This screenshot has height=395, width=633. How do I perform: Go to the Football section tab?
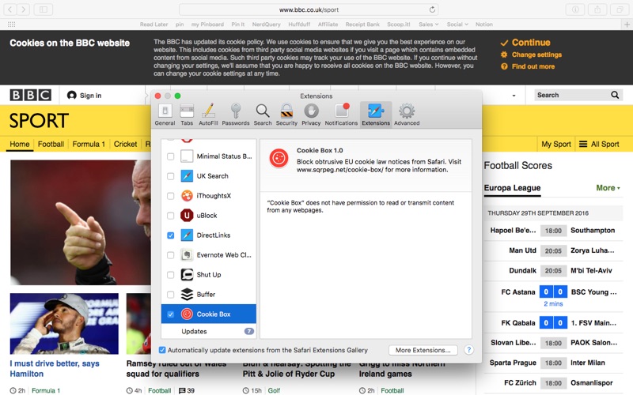click(51, 144)
